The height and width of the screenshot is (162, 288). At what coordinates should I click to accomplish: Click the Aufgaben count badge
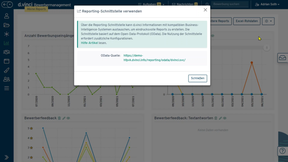click(159, 4)
